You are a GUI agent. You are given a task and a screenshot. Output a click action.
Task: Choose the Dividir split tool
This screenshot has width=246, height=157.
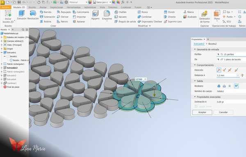point(169,12)
